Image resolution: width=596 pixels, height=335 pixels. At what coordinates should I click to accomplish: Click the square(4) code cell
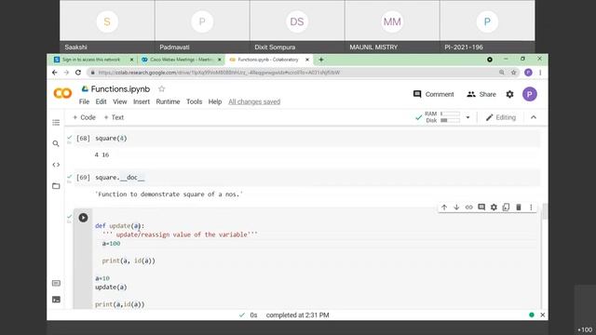[306, 139]
